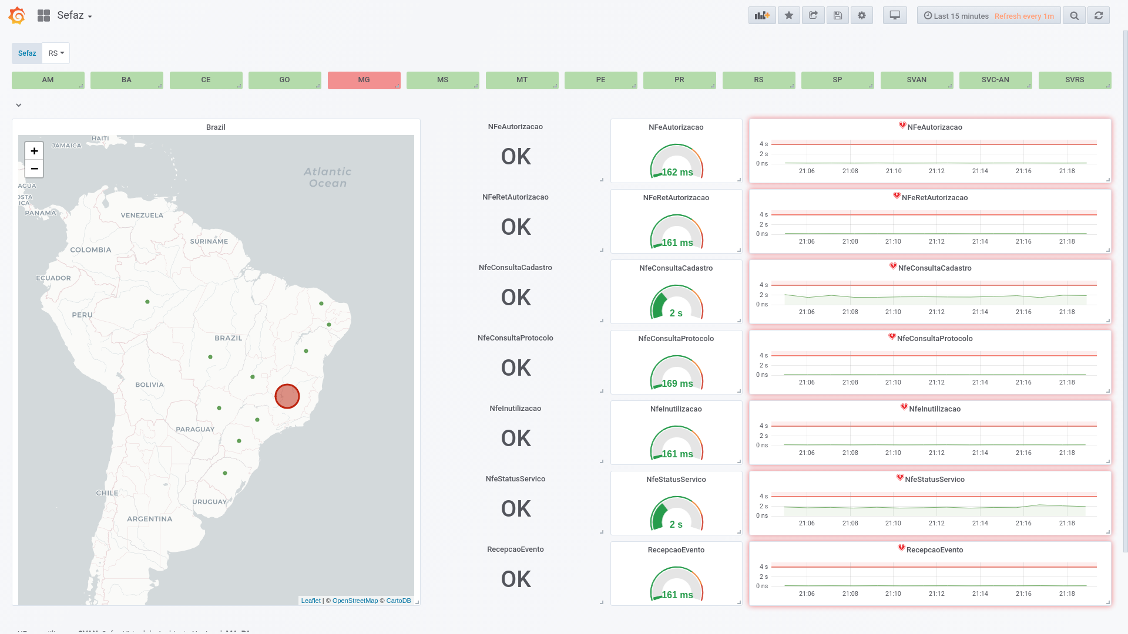The height and width of the screenshot is (634, 1128).
Task: Select the red MG state panel
Action: [x=364, y=80]
